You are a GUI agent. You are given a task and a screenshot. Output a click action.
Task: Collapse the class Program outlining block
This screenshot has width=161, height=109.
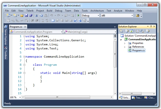click(x=24, y=65)
